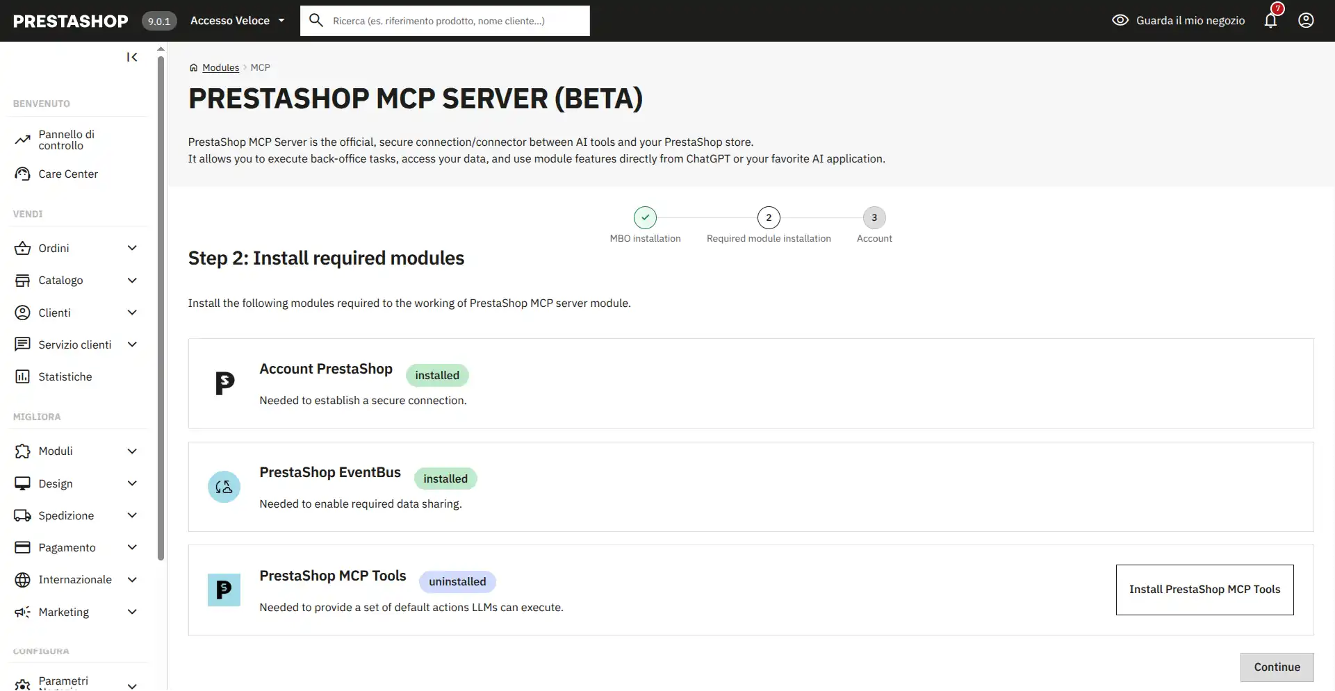The width and height of the screenshot is (1335, 691).
Task: Open the Accesso Veloce dropdown
Action: (237, 21)
